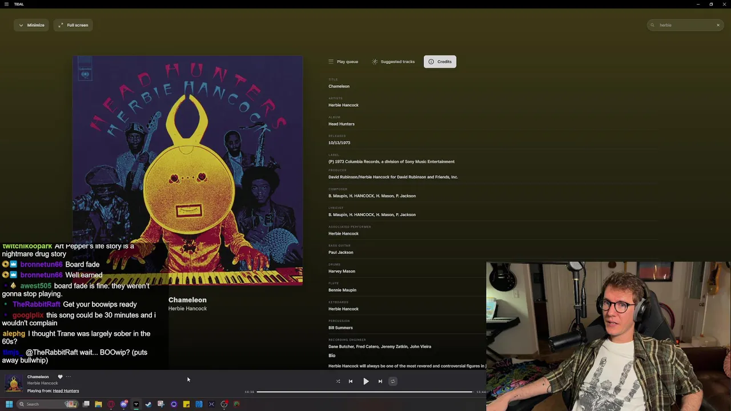Click Herbie Hancock under Associated Performer
The image size is (731, 411).
(x=343, y=233)
